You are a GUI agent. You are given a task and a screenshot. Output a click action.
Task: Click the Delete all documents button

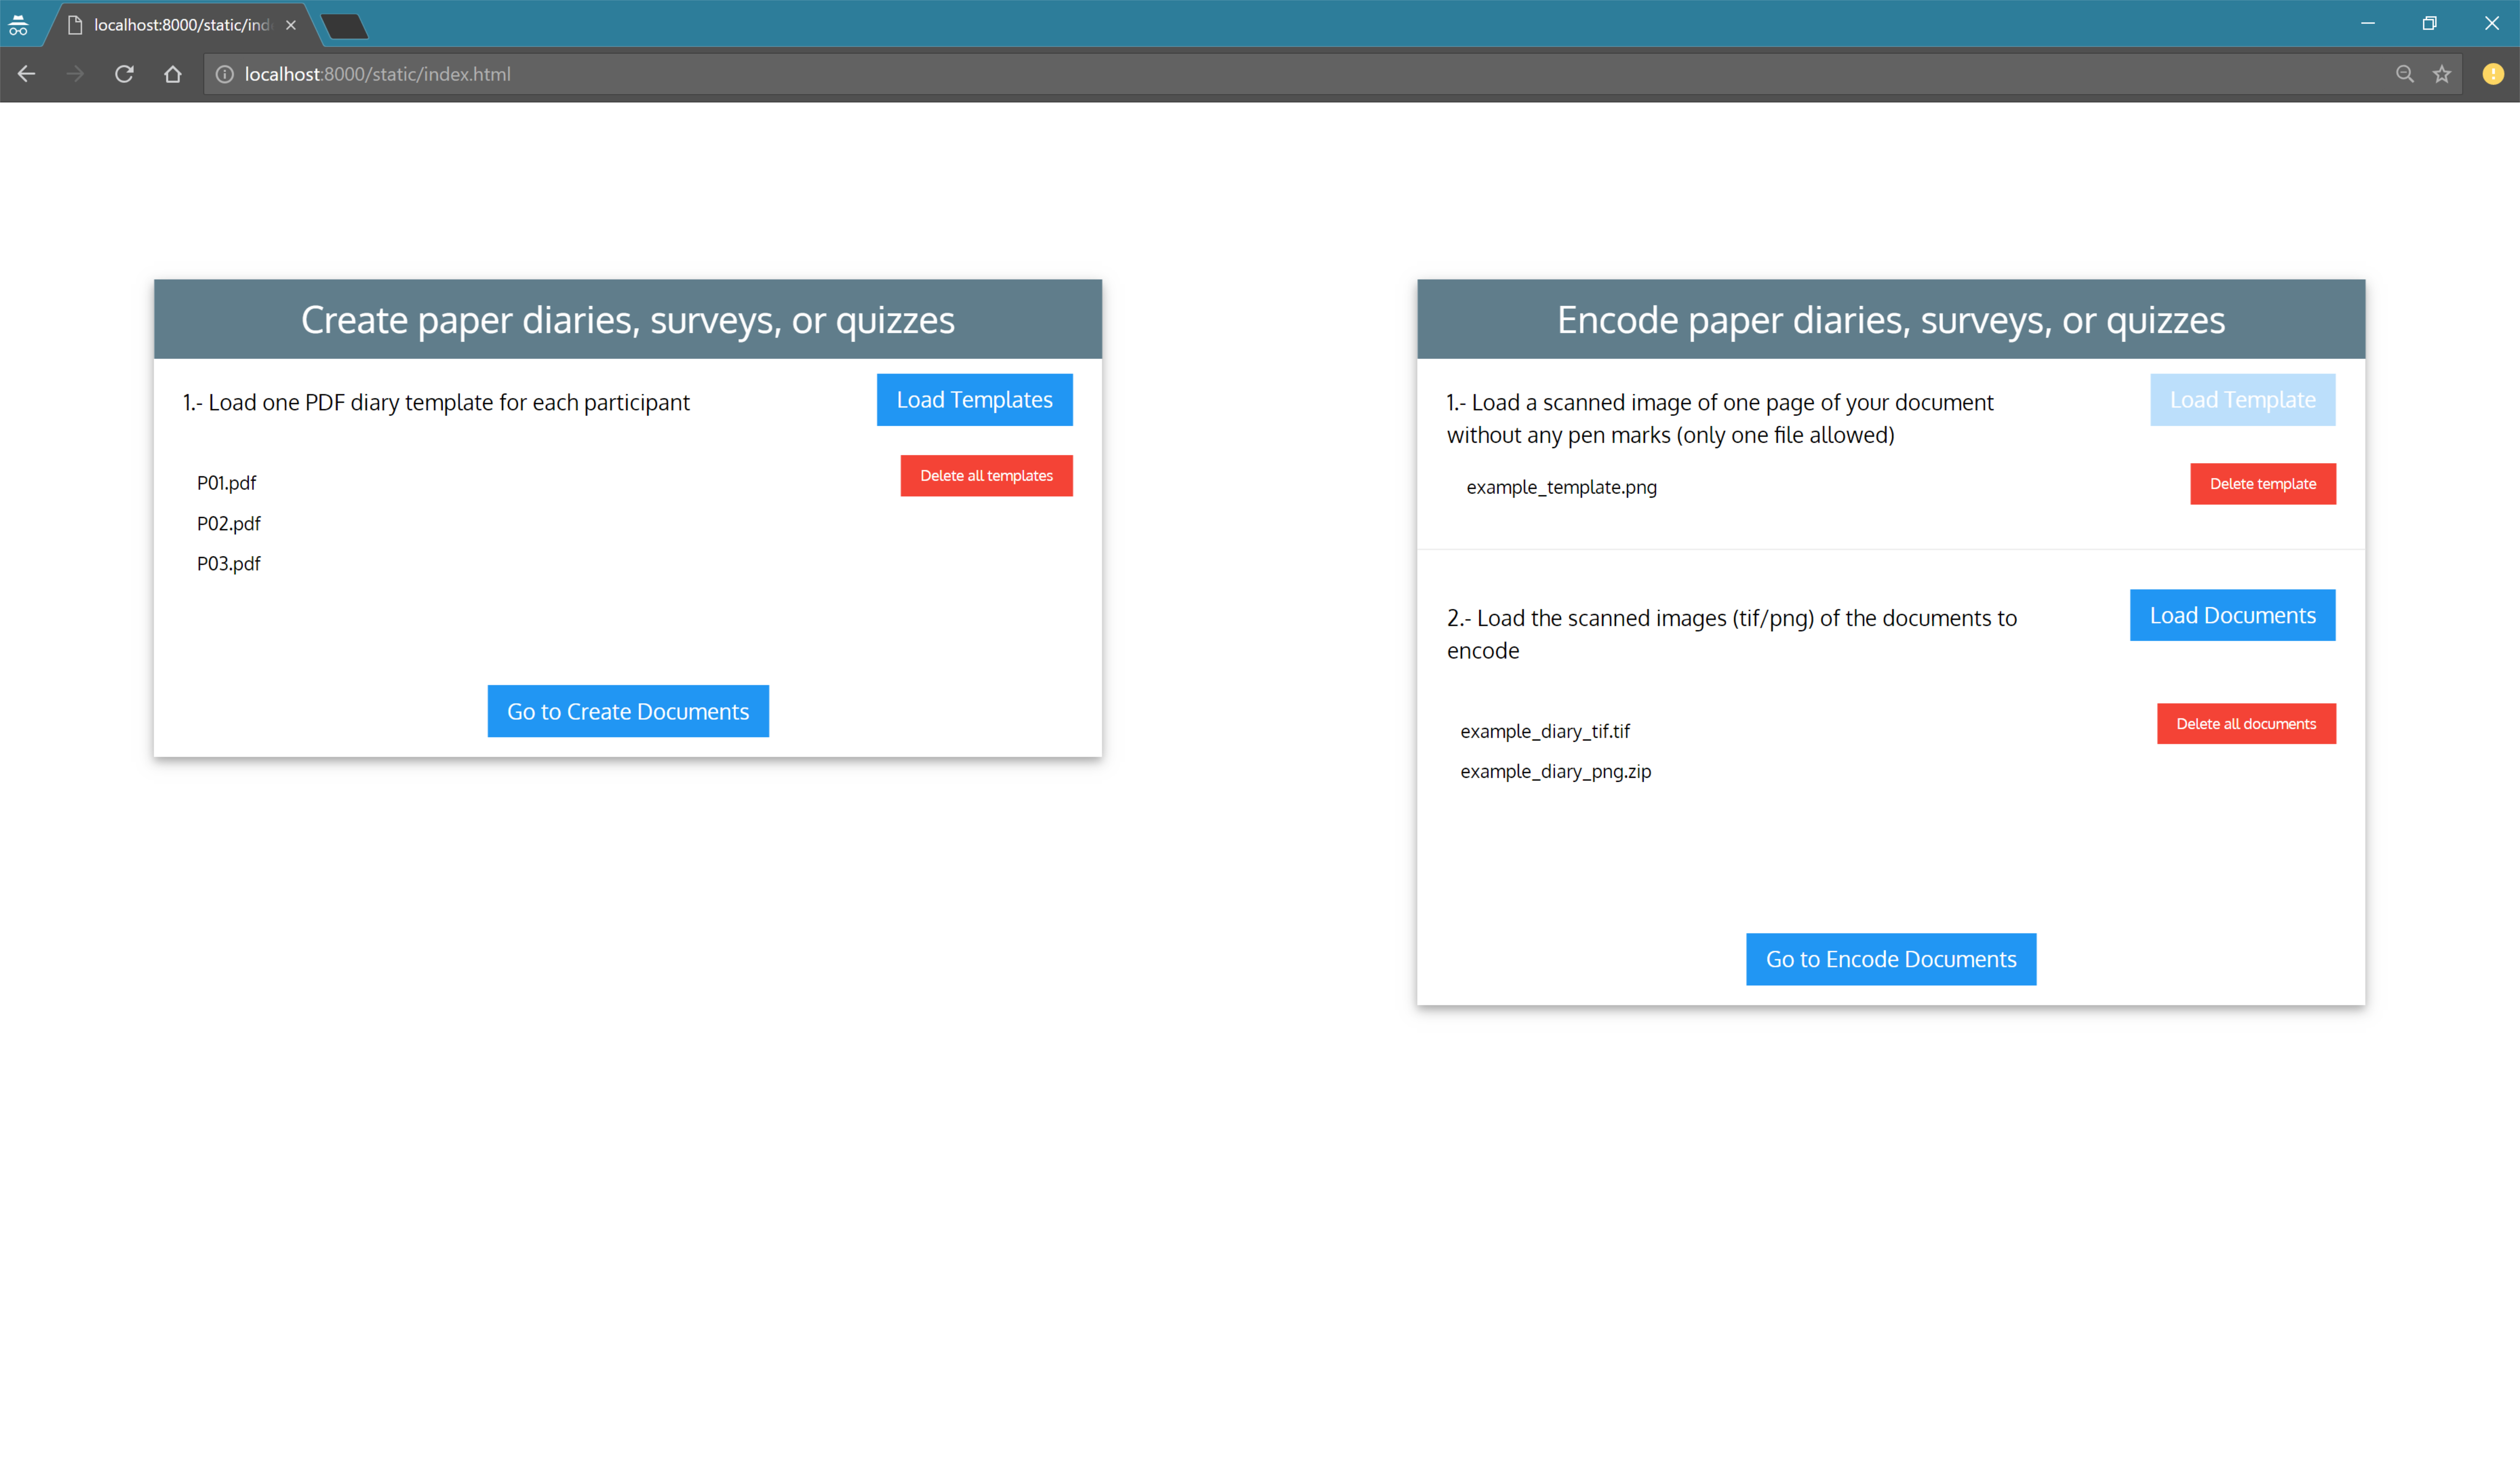coord(2246,724)
